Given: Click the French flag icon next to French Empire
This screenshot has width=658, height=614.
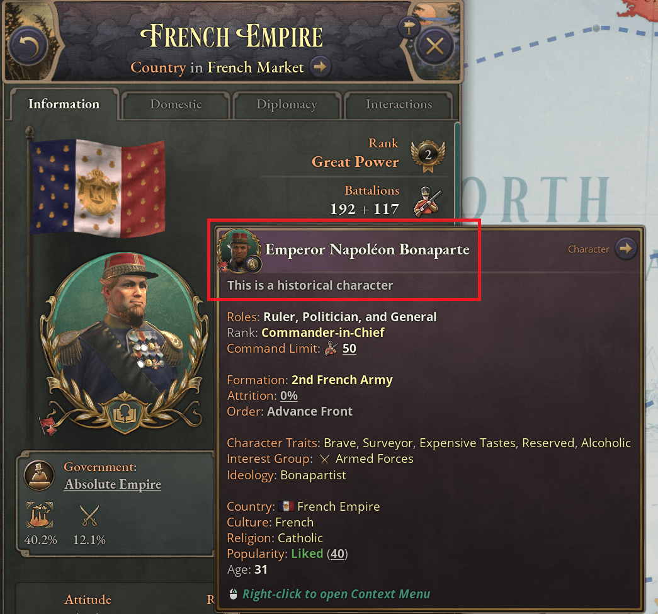Looking at the screenshot, I should tap(286, 506).
